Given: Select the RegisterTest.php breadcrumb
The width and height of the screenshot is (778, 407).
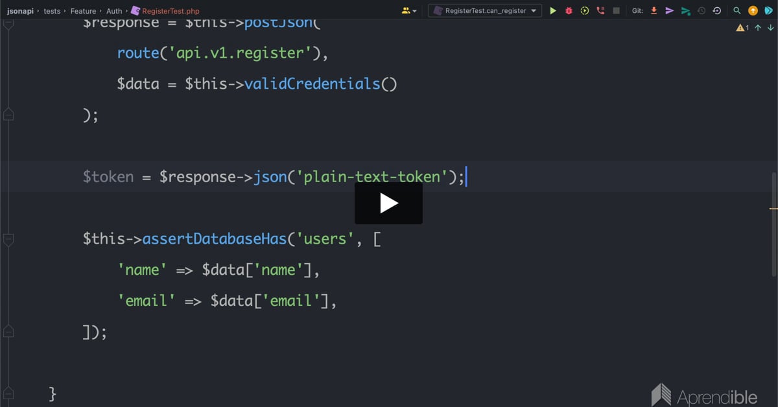Looking at the screenshot, I should tap(165, 10).
